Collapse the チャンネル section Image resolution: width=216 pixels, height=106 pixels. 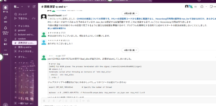[15, 26]
